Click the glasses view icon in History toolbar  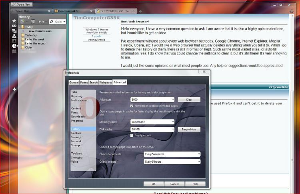(x=41, y=22)
